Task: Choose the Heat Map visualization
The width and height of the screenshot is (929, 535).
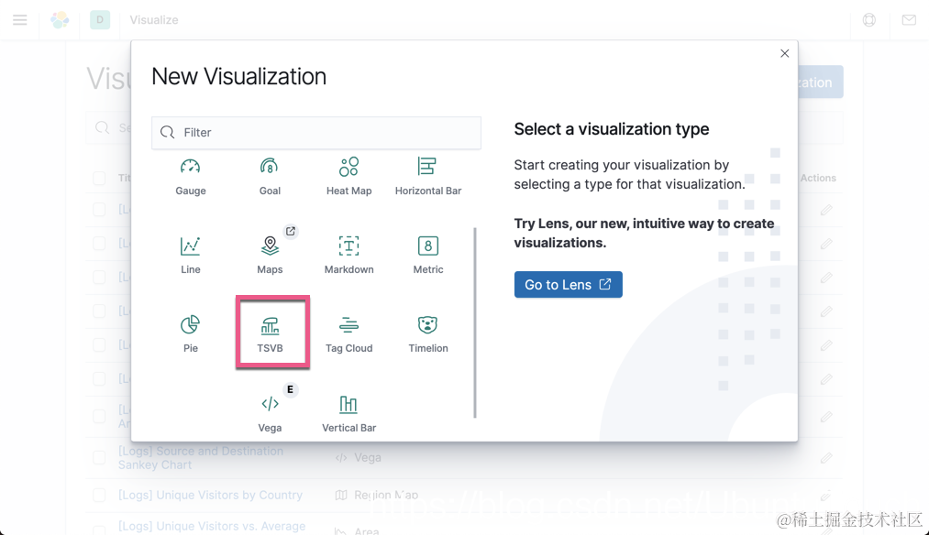Action: [x=349, y=177]
